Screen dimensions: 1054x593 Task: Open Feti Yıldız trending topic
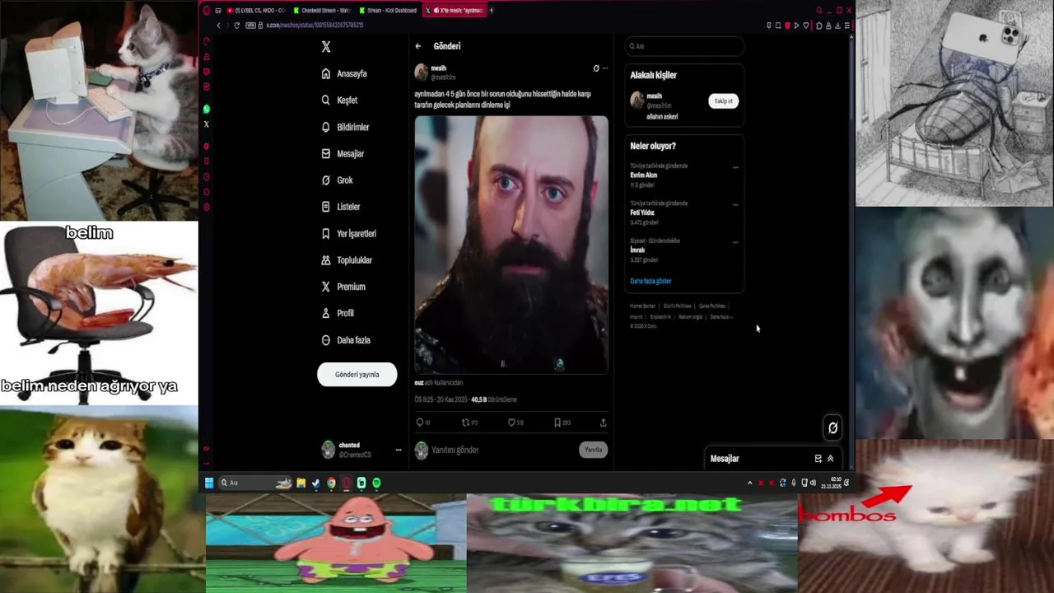tap(642, 212)
